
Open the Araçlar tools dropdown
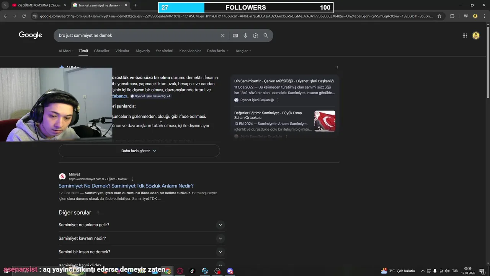click(x=243, y=51)
